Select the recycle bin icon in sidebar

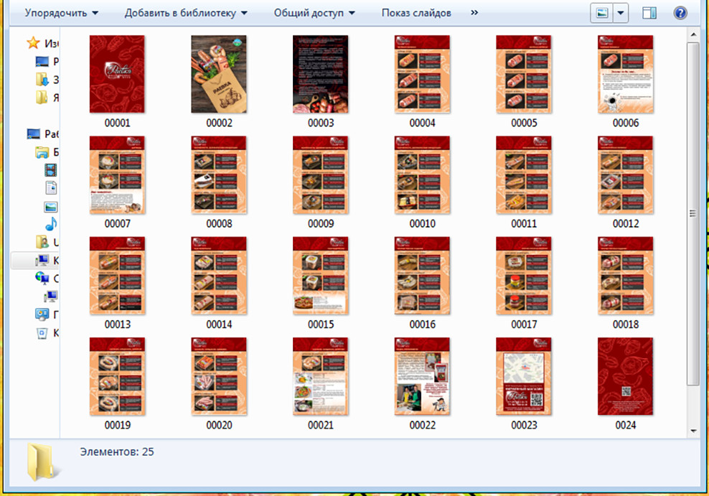[42, 333]
